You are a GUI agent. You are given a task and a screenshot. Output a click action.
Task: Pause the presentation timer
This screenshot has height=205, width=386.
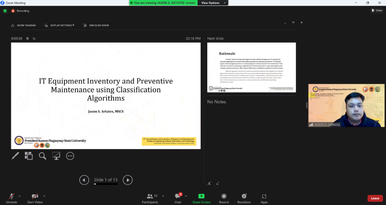click(x=27, y=38)
